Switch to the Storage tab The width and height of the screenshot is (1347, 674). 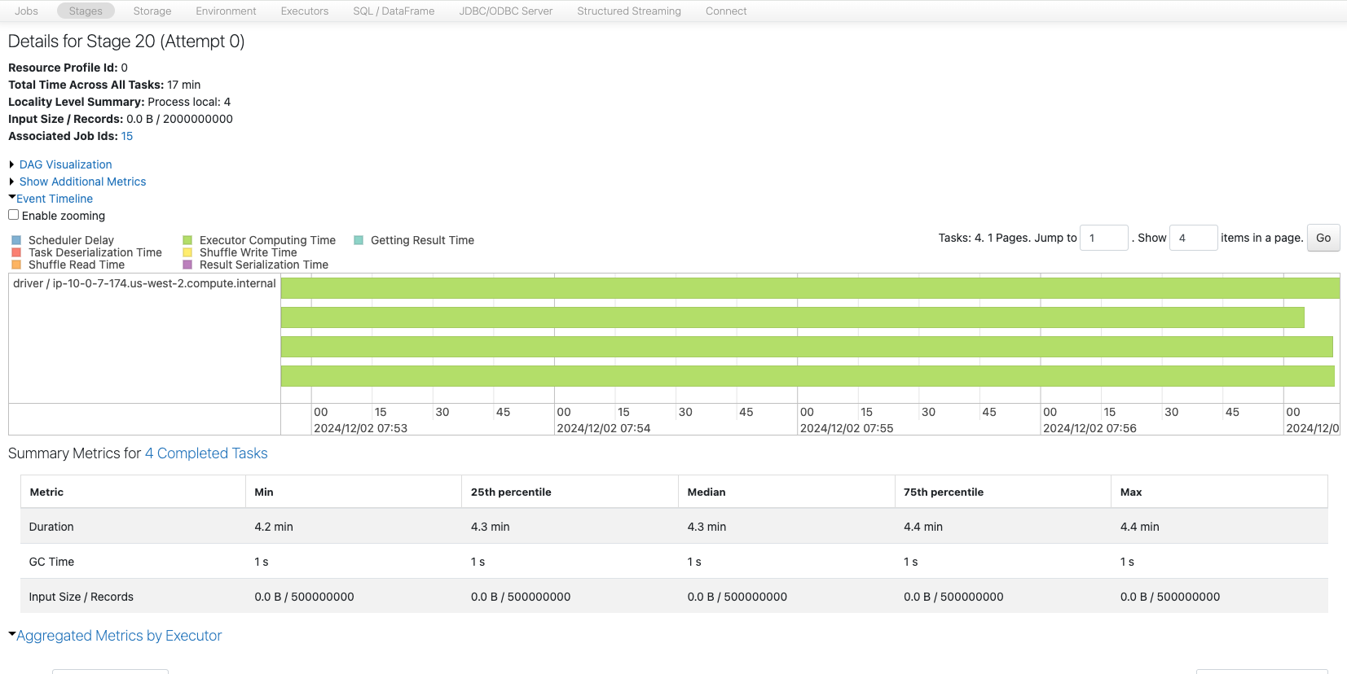click(152, 11)
